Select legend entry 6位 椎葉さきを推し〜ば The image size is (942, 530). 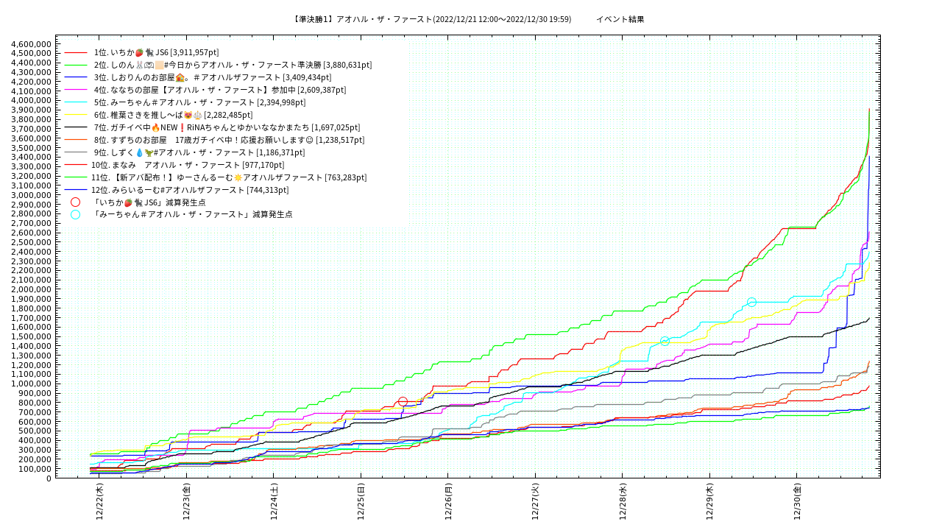[x=173, y=115]
